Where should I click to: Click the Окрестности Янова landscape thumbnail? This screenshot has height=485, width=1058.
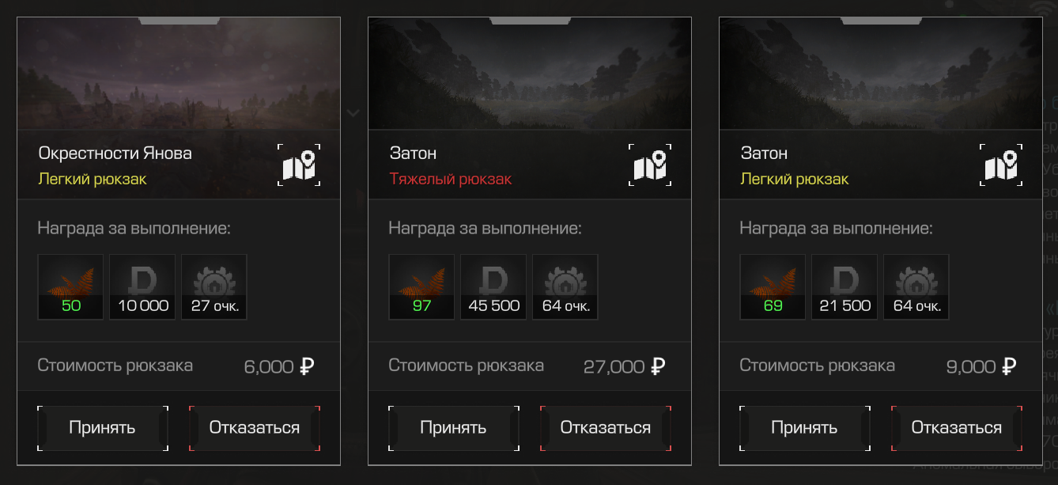pyautogui.click(x=179, y=74)
